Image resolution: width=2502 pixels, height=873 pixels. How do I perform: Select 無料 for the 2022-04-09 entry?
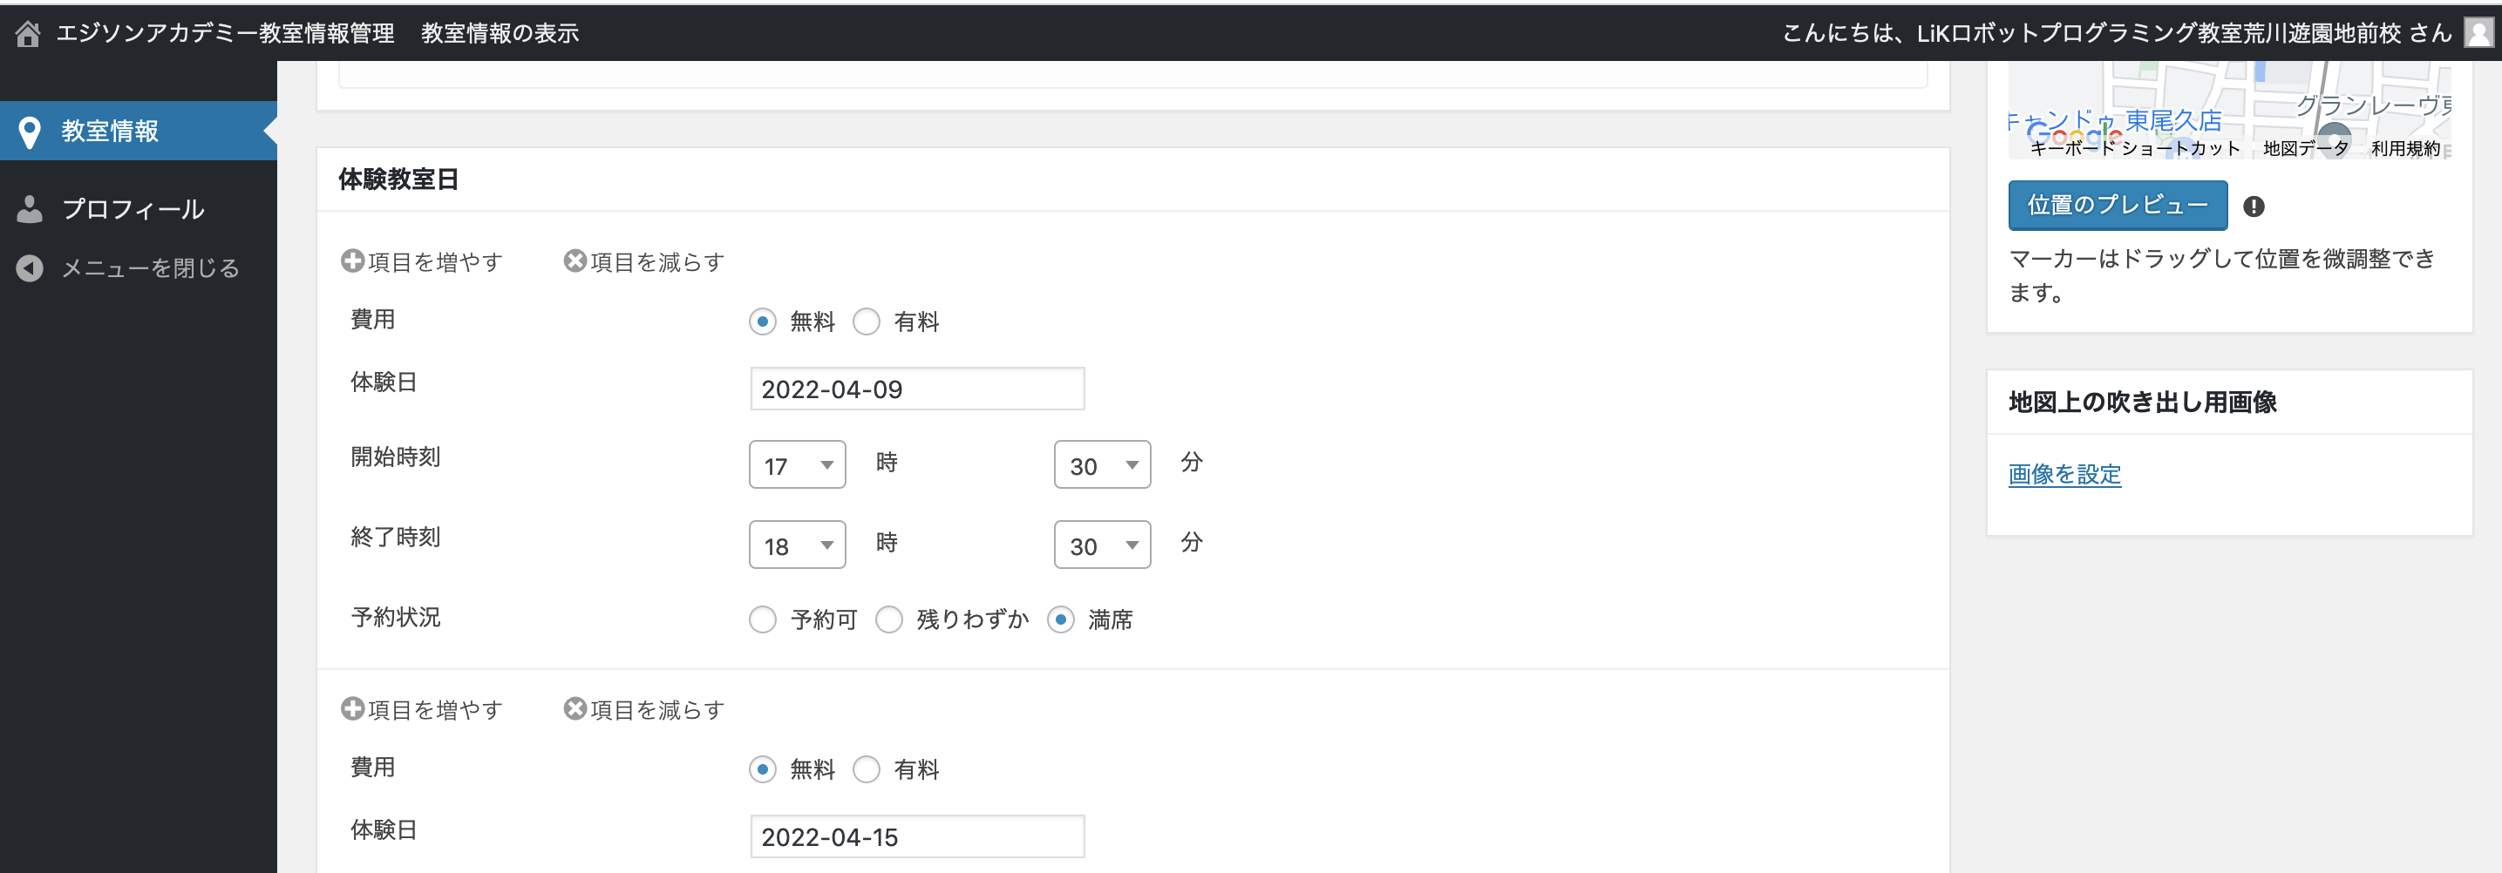[x=763, y=321]
